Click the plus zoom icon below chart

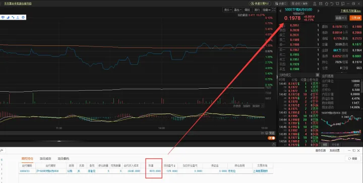(x=267, y=133)
